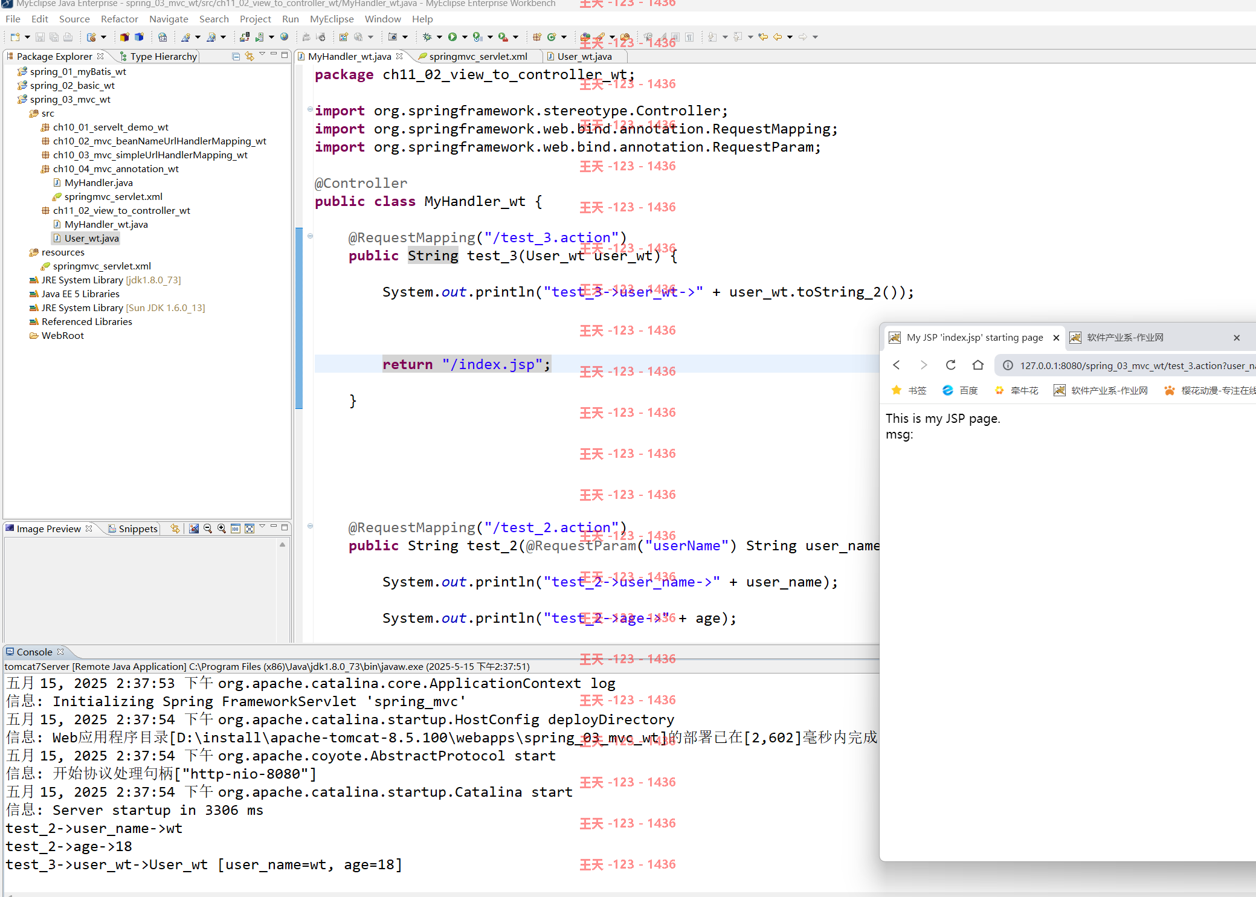Viewport: 1256px width, 897px height.
Task: Open the MyEclipse menu
Action: (x=332, y=19)
